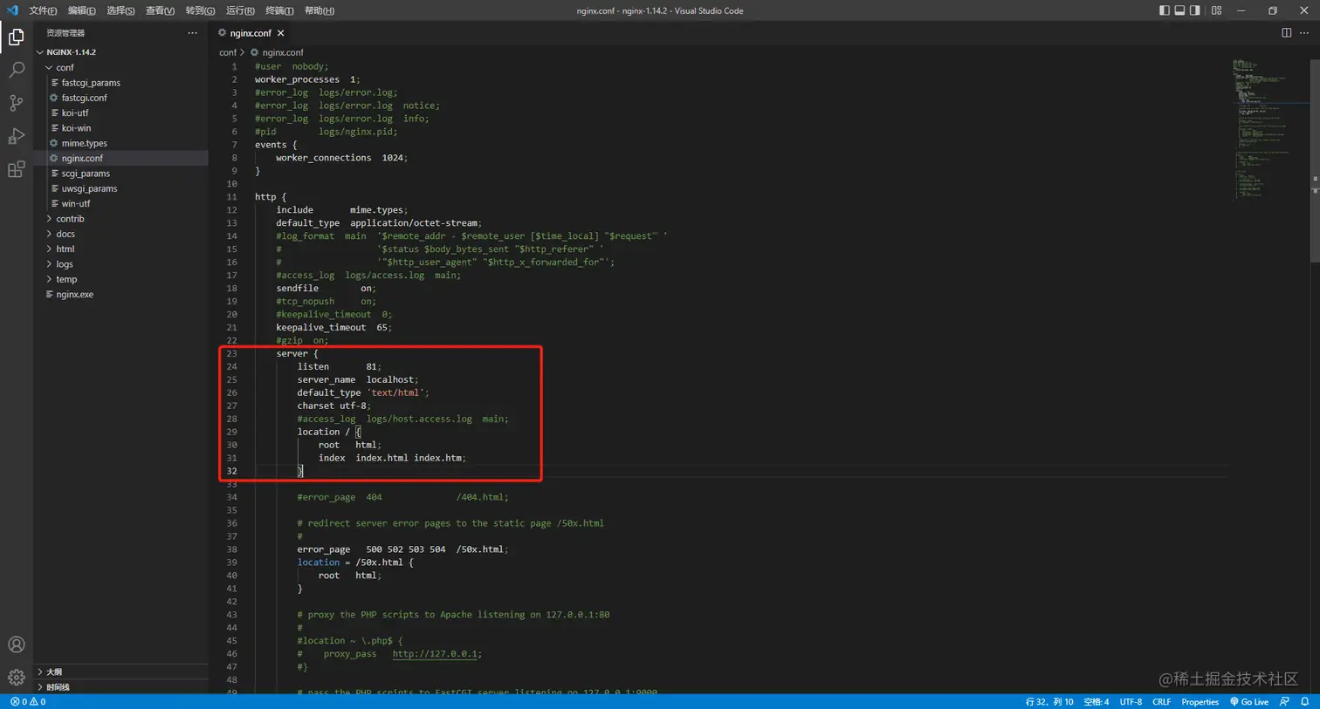The width and height of the screenshot is (1320, 709).
Task: Open the Accounts menu icon
Action: pos(16,644)
